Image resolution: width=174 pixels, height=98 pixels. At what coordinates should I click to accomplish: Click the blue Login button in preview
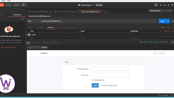coord(95,85)
